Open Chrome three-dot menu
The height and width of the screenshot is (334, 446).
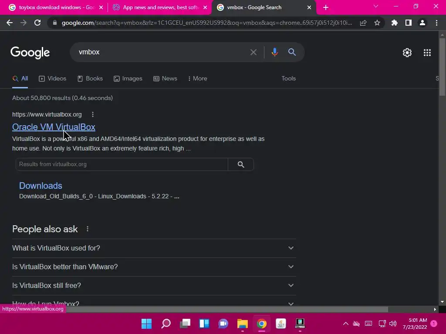pyautogui.click(x=436, y=23)
